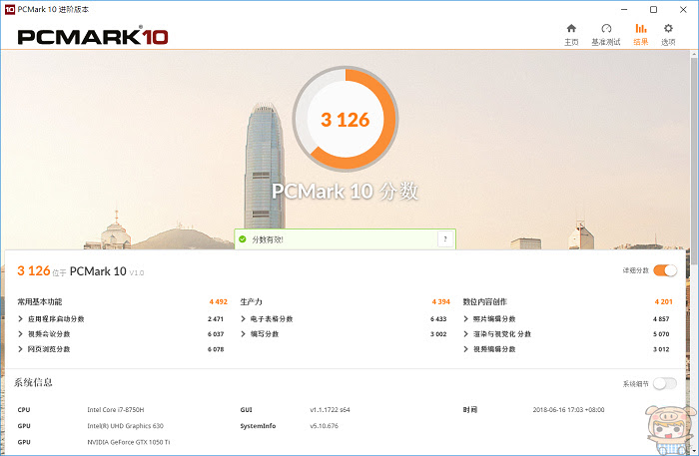Click the PCMARK10 logo
The width and height of the screenshot is (699, 456).
pyautogui.click(x=93, y=36)
